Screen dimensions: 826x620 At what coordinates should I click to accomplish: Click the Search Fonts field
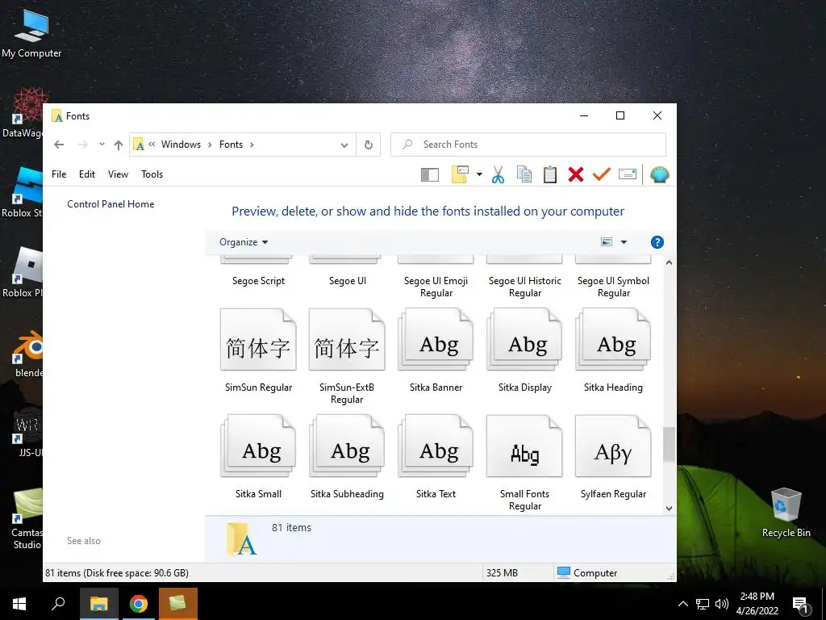528,145
